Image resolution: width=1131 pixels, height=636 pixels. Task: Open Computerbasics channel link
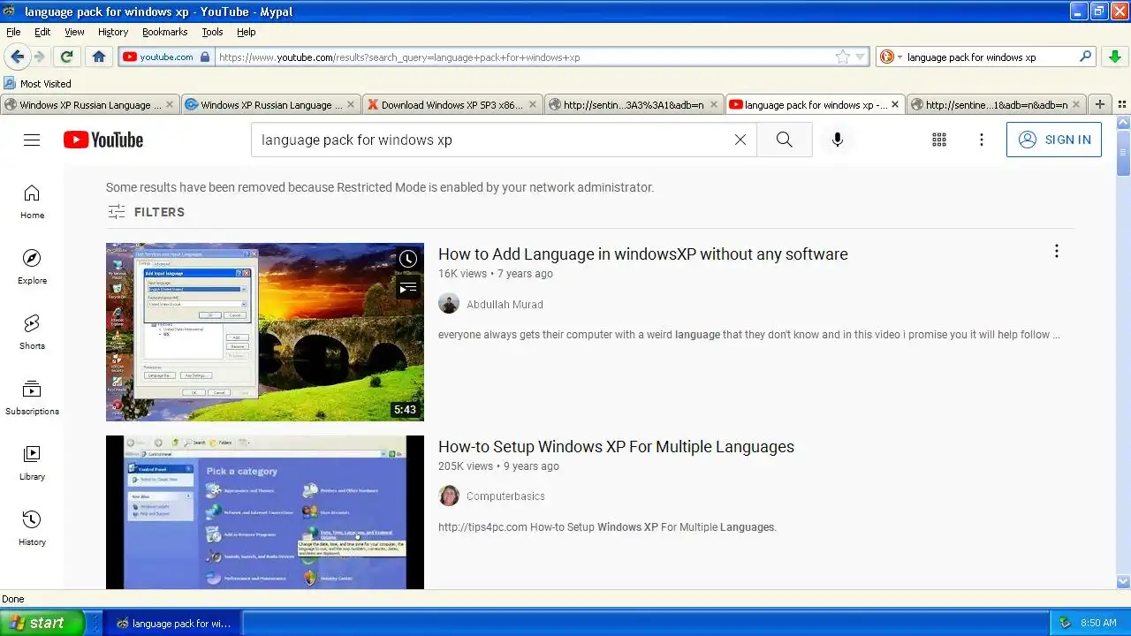pyautogui.click(x=505, y=496)
